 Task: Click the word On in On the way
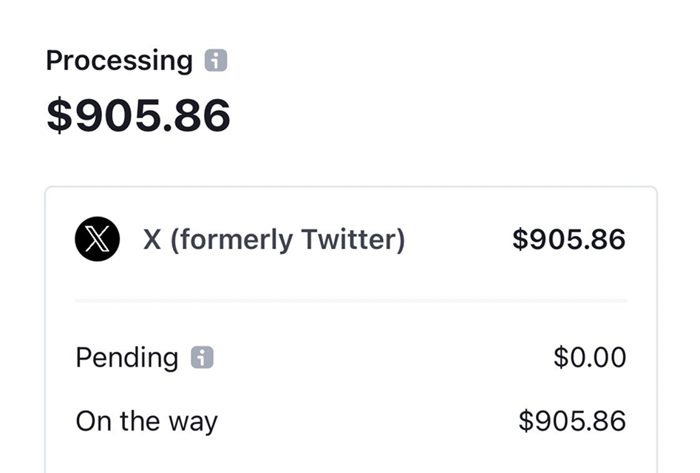click(92, 421)
